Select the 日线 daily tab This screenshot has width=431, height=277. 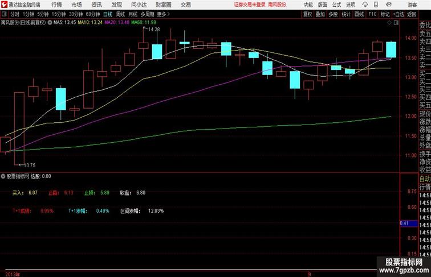tap(108, 14)
